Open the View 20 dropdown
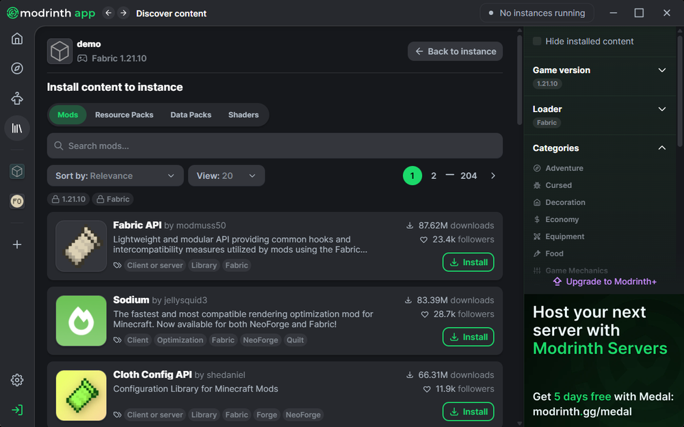 [x=226, y=176]
